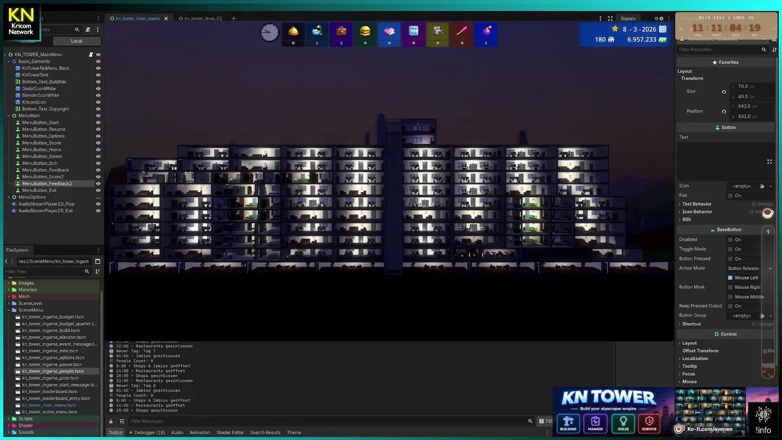This screenshot has width=782, height=440.
Task: Expand the Text field editor icon
Action: [x=769, y=161]
